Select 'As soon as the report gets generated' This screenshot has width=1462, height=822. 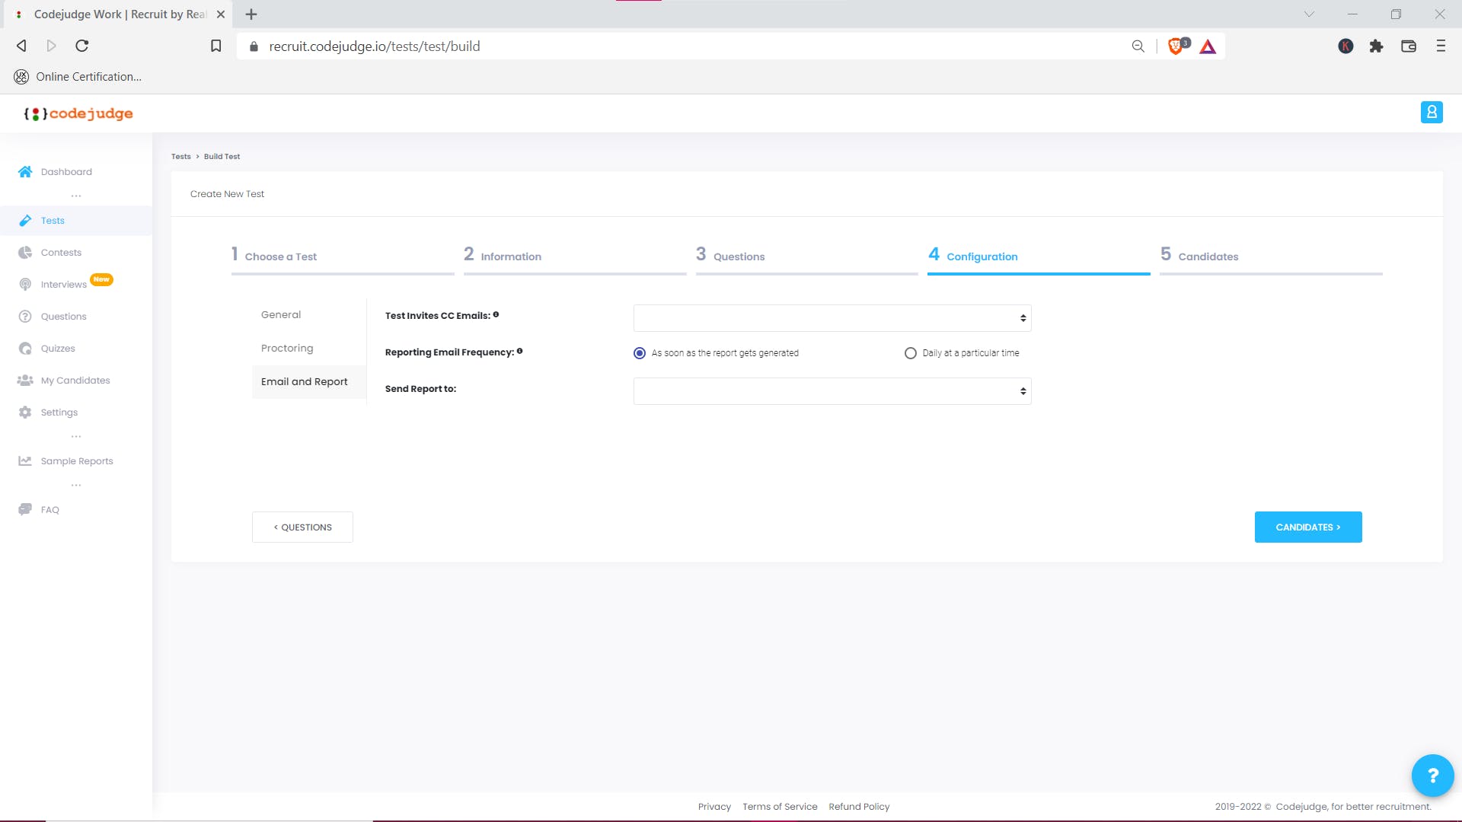coord(640,353)
